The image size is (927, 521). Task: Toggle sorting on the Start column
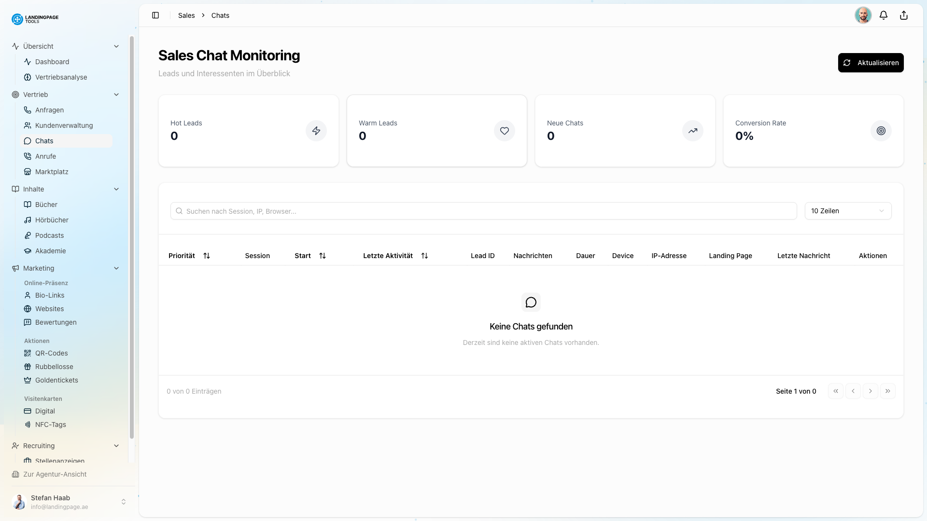(x=323, y=256)
